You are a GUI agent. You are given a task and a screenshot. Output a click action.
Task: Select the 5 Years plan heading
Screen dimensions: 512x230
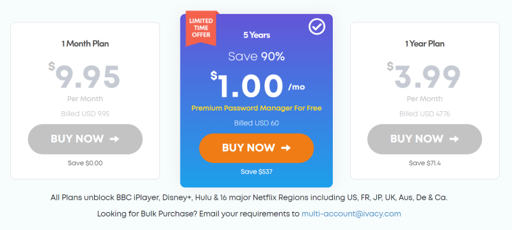[x=257, y=35]
